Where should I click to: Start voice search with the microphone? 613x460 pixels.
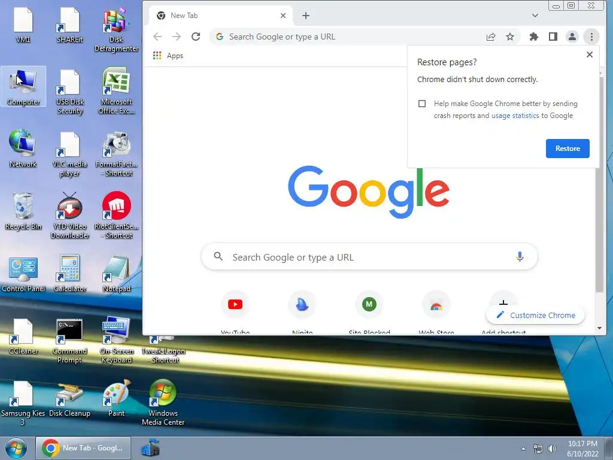pos(520,256)
